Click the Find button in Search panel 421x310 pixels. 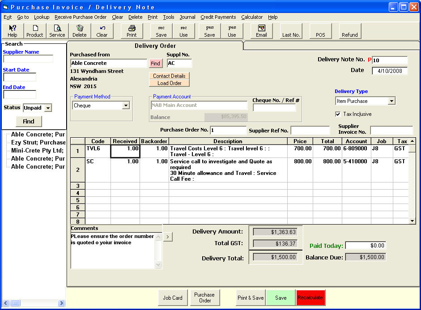pyautogui.click(x=29, y=121)
